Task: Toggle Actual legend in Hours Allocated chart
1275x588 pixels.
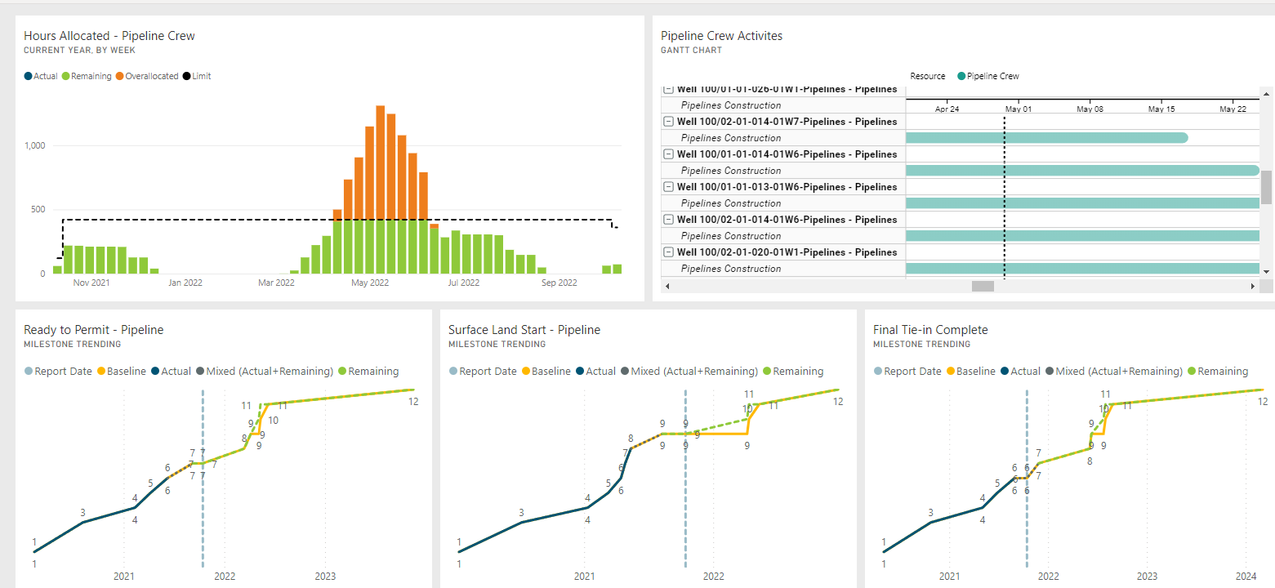Action: pyautogui.click(x=41, y=76)
